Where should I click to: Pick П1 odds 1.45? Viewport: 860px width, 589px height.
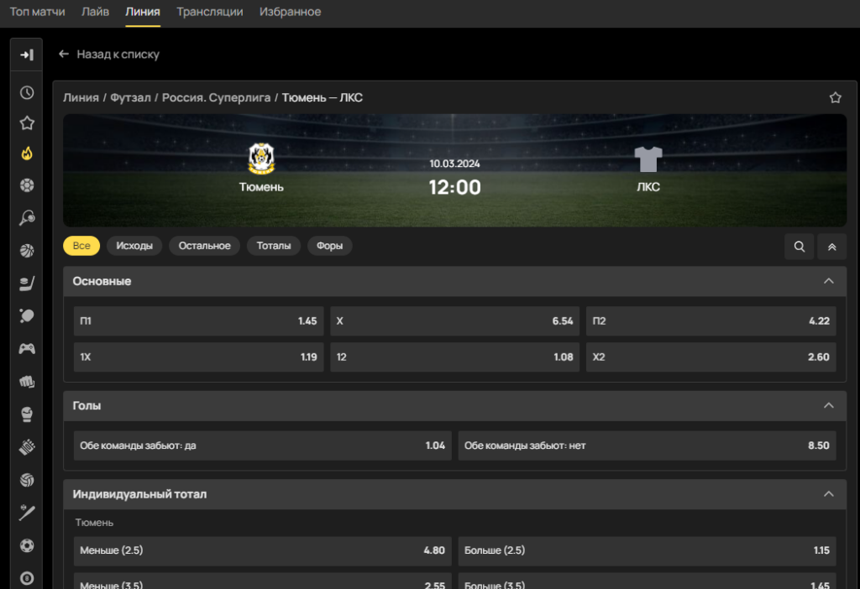pos(198,321)
